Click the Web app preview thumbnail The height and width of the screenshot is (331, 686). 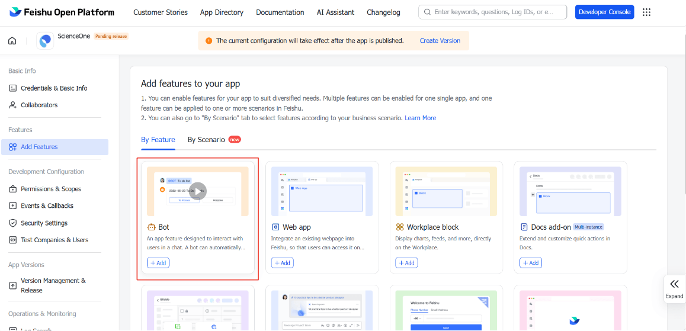322,191
